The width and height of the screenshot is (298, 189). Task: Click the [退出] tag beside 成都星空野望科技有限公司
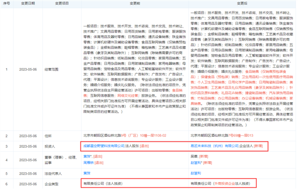(145, 146)
